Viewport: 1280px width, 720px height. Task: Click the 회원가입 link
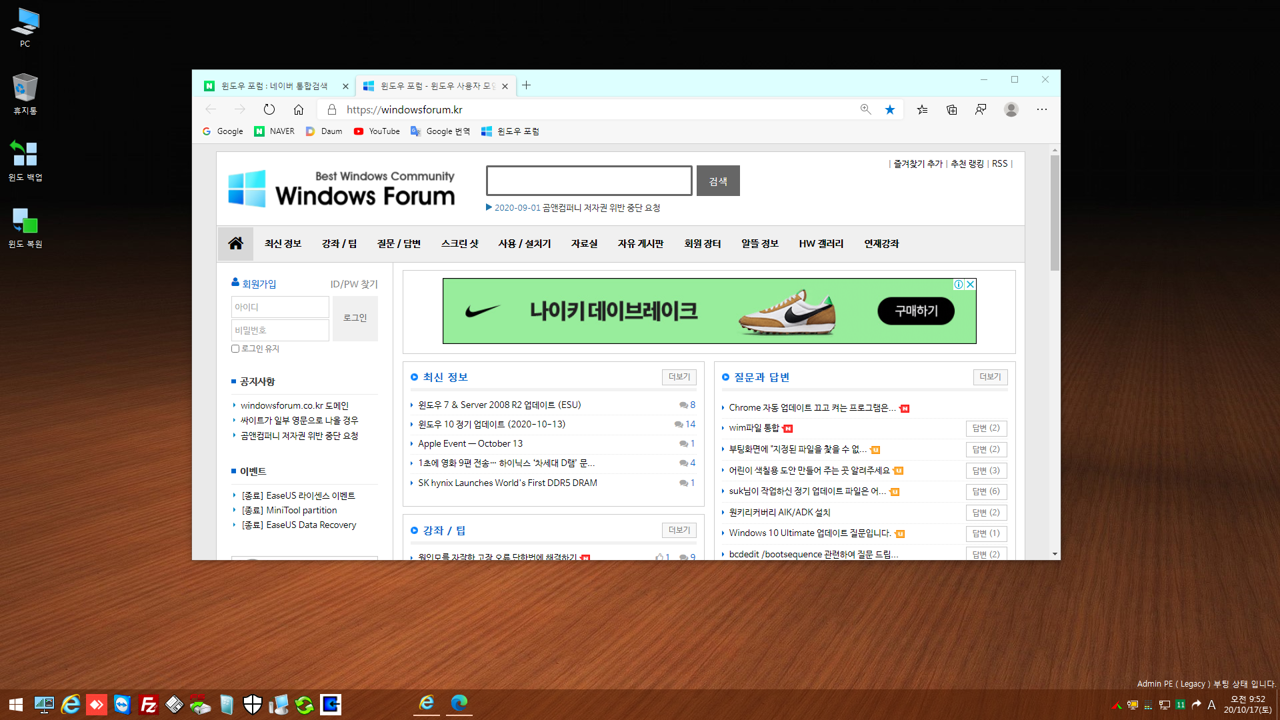[259, 284]
